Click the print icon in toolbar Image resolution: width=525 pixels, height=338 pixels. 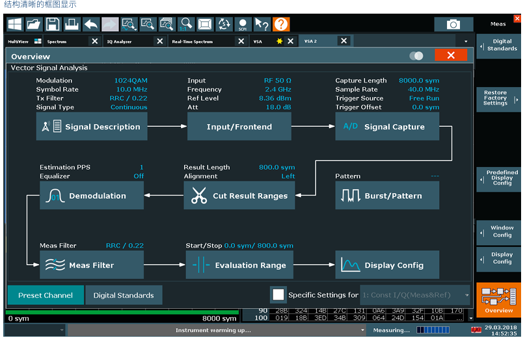click(72, 24)
